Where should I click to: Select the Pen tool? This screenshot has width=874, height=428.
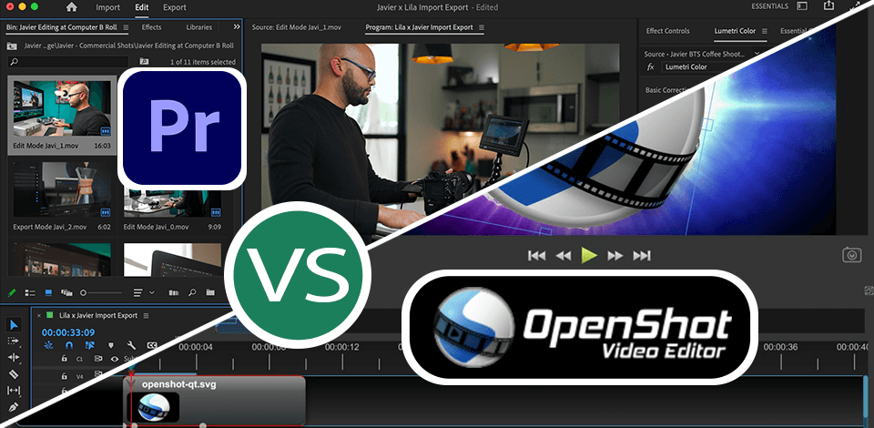[14, 406]
